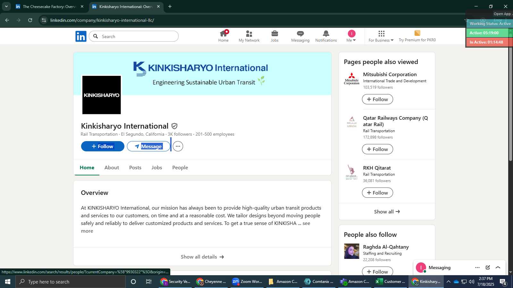
Task: Click Raghda Al-Qahtany profile photo
Action: pos(352,251)
